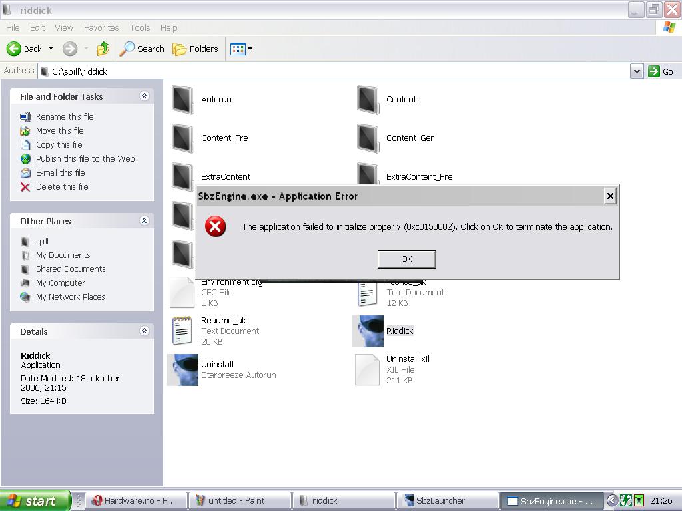Select the Content folder icon
Viewport: 682px width, 511px height.
[368, 100]
